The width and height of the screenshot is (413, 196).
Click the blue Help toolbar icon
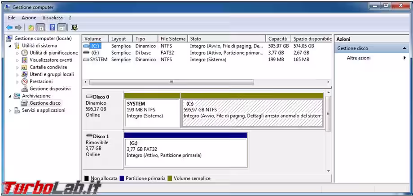53,27
